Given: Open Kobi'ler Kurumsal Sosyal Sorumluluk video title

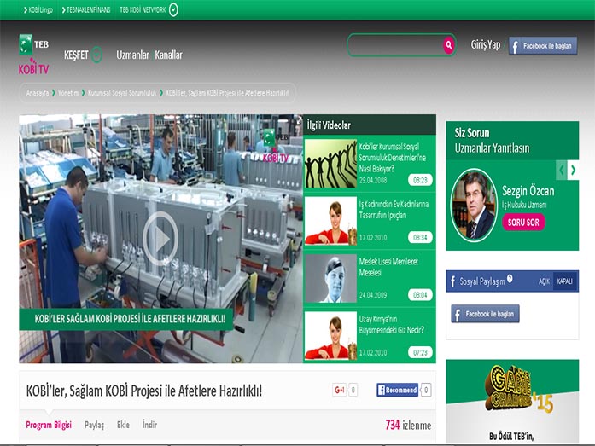Looking at the screenshot, I should (x=393, y=158).
